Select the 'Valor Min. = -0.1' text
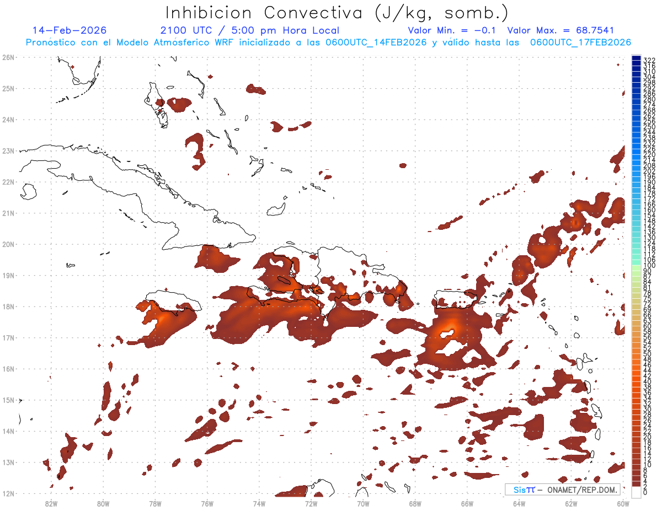The image size is (662, 511). coord(452,30)
